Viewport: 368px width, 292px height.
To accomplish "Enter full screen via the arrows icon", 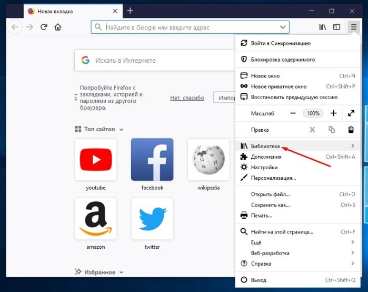I will tap(351, 113).
